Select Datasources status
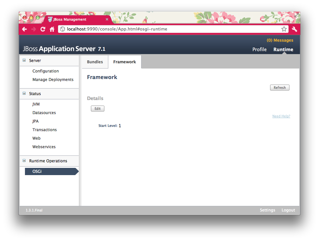 (x=44, y=112)
